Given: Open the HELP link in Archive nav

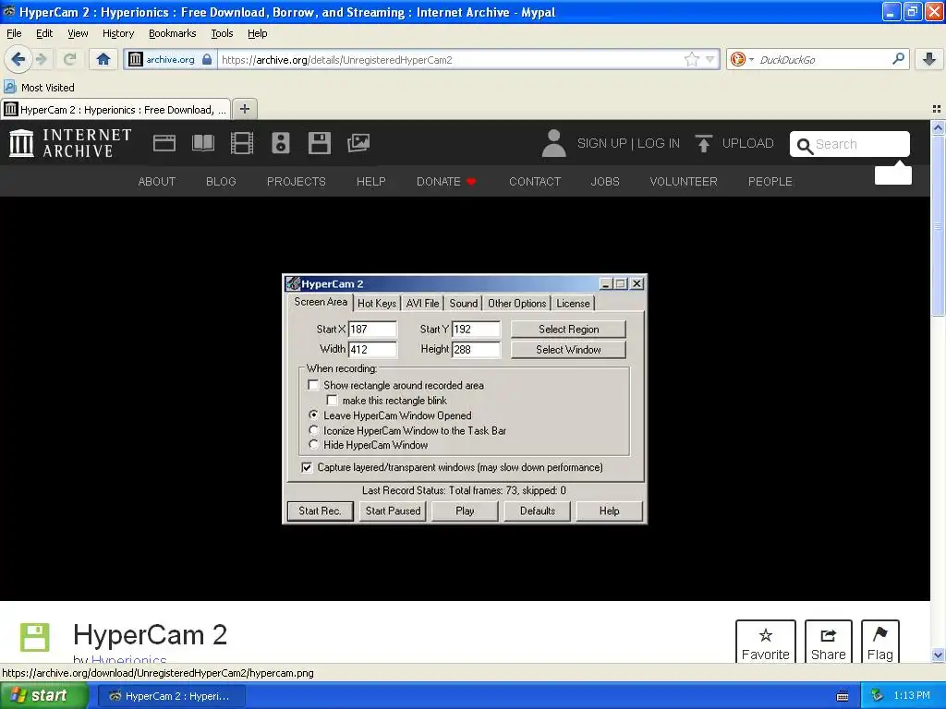Looking at the screenshot, I should pos(371,182).
